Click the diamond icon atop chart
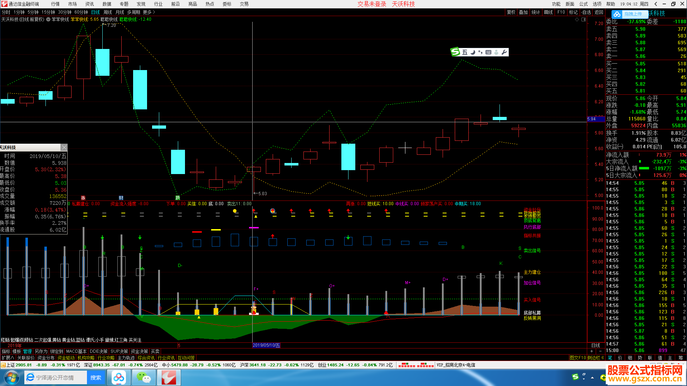This screenshot has width=687, height=386. coord(577,19)
